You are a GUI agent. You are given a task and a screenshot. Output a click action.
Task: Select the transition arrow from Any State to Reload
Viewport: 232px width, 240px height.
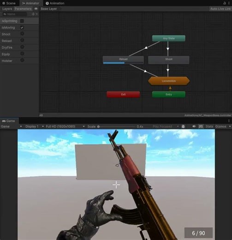tap(146, 48)
